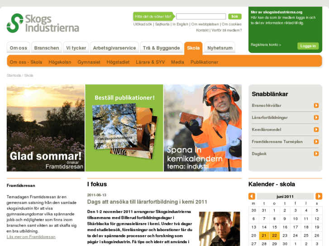Screen dimensions: 329x246
Task: Open the Sajtkarta link
Action: click(x=162, y=24)
